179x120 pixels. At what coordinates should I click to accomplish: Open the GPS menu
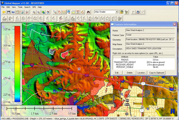click(x=34, y=7)
